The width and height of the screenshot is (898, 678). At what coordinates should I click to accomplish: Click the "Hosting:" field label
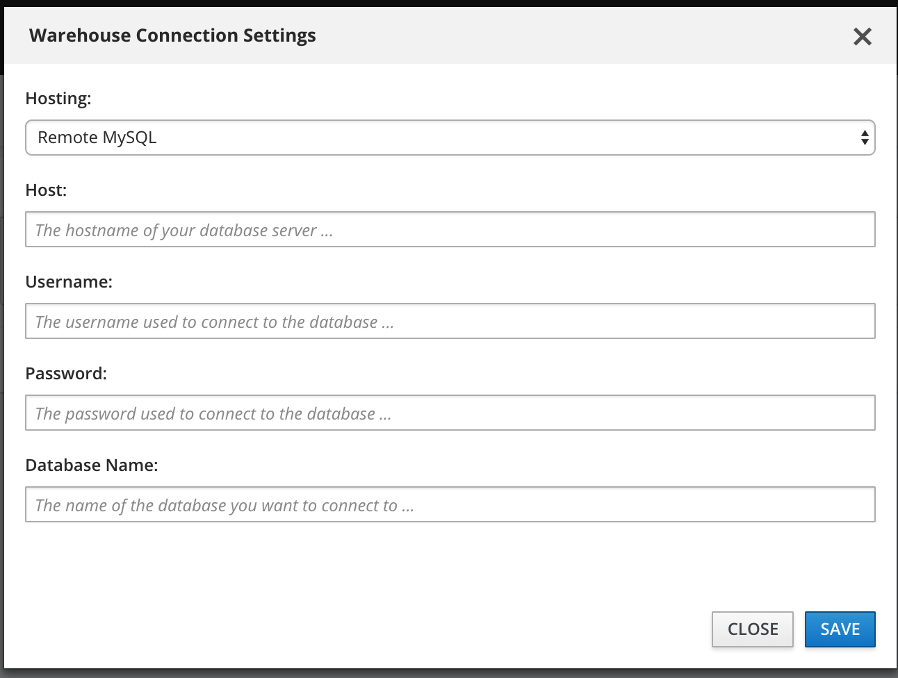(x=58, y=99)
